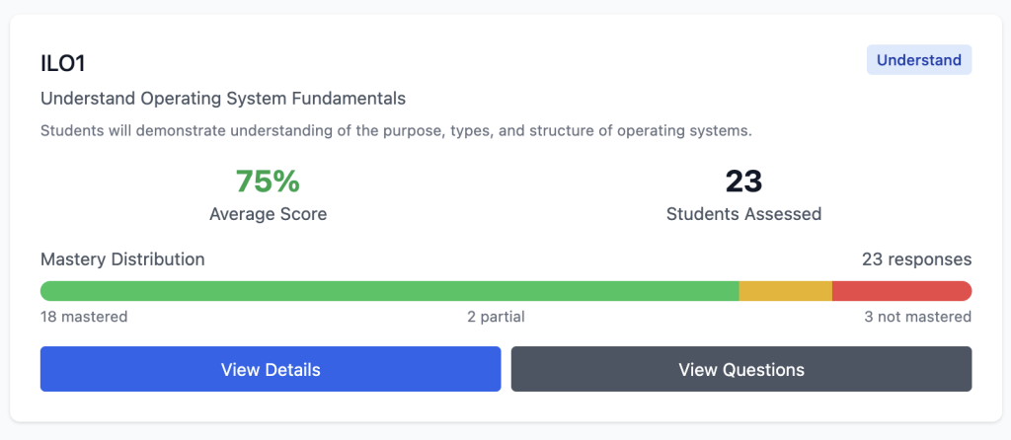
Task: Click the Understand level badge
Action: (918, 60)
